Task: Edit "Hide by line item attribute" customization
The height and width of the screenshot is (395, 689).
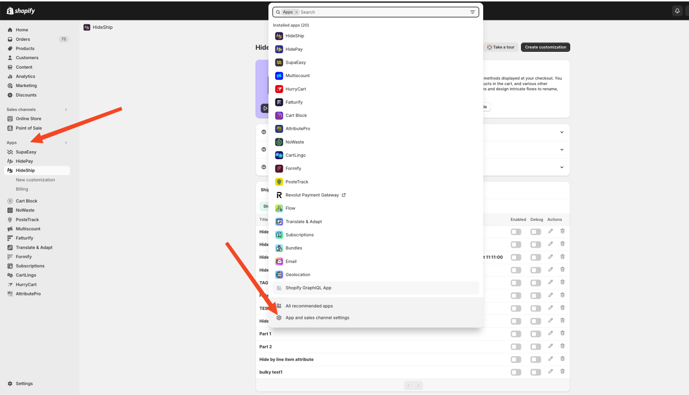Action: point(550,359)
